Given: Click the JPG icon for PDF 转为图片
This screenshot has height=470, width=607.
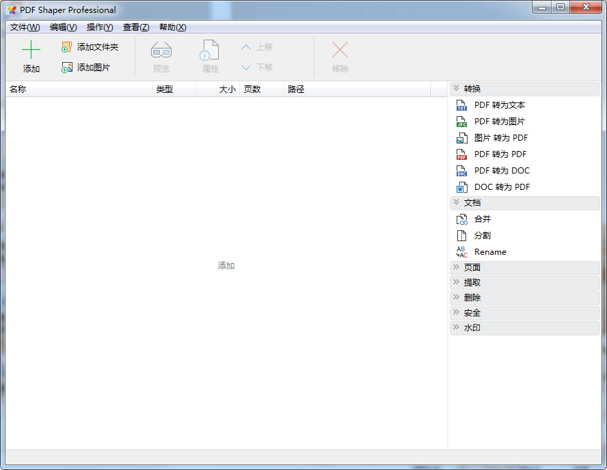Looking at the screenshot, I should [x=461, y=122].
